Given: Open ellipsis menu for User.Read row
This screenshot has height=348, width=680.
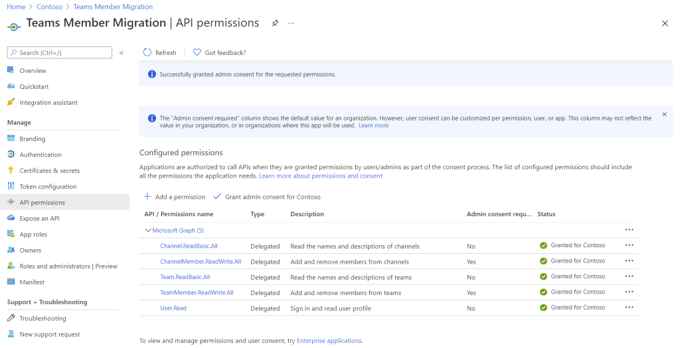Looking at the screenshot, I should point(629,308).
